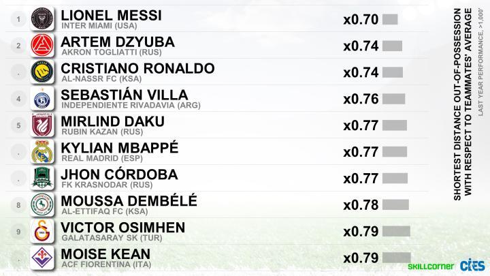Select the Galatasaray SK crest
490x276 pixels.
click(42, 231)
